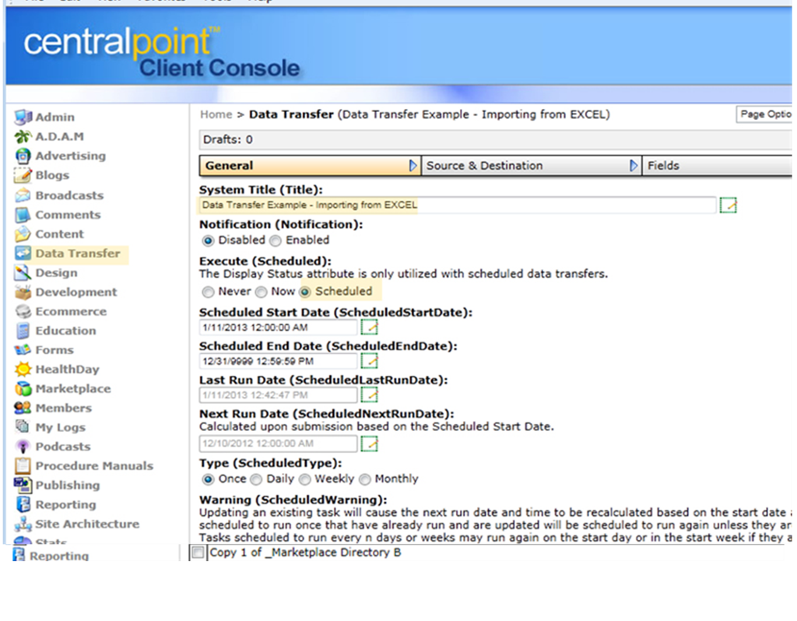
Task: Click arrow at right of Source & Destination tab
Action: (634, 166)
